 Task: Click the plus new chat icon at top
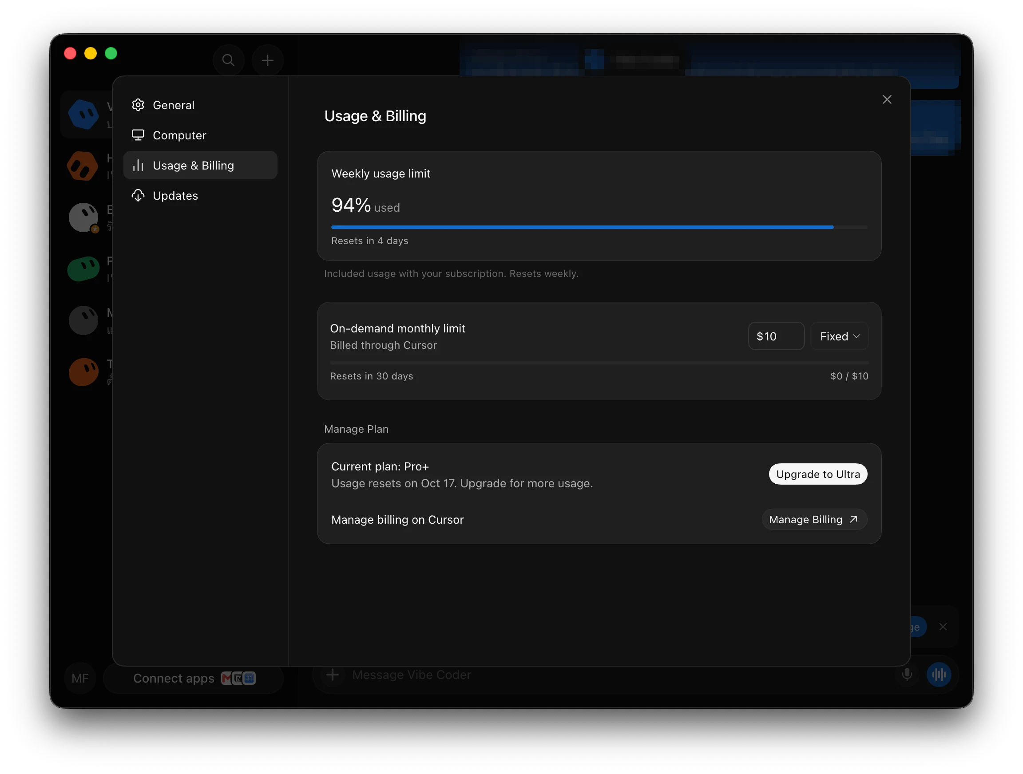pyautogui.click(x=267, y=60)
